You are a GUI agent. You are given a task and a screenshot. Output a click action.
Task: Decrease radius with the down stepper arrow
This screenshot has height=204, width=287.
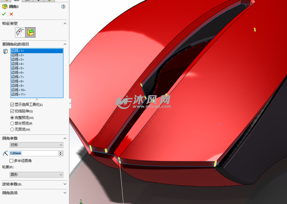61,155
